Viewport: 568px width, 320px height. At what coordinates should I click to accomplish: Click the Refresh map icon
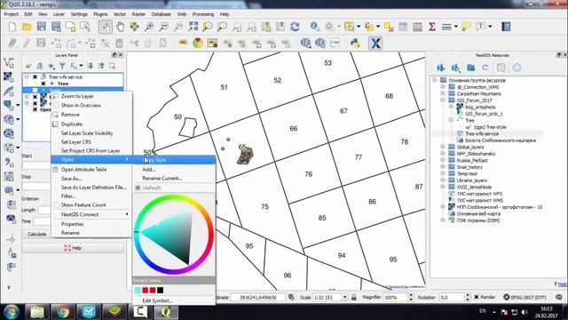295,27
